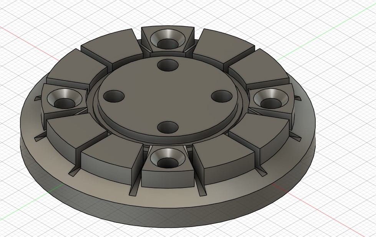Select the bottom hole in the central disc
Screen dimensions: 376x237
(x=167, y=127)
